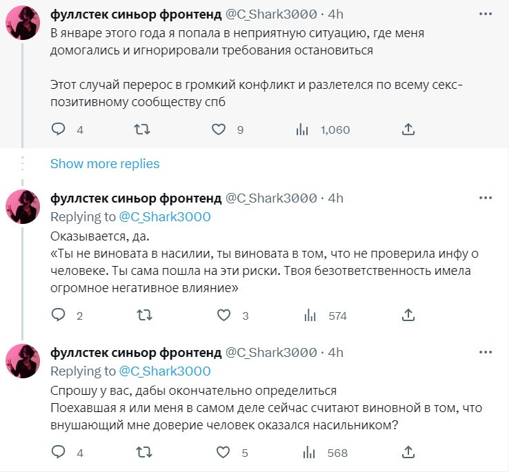Share the last tweet in thread
The height and width of the screenshot is (472, 516).
point(408,453)
